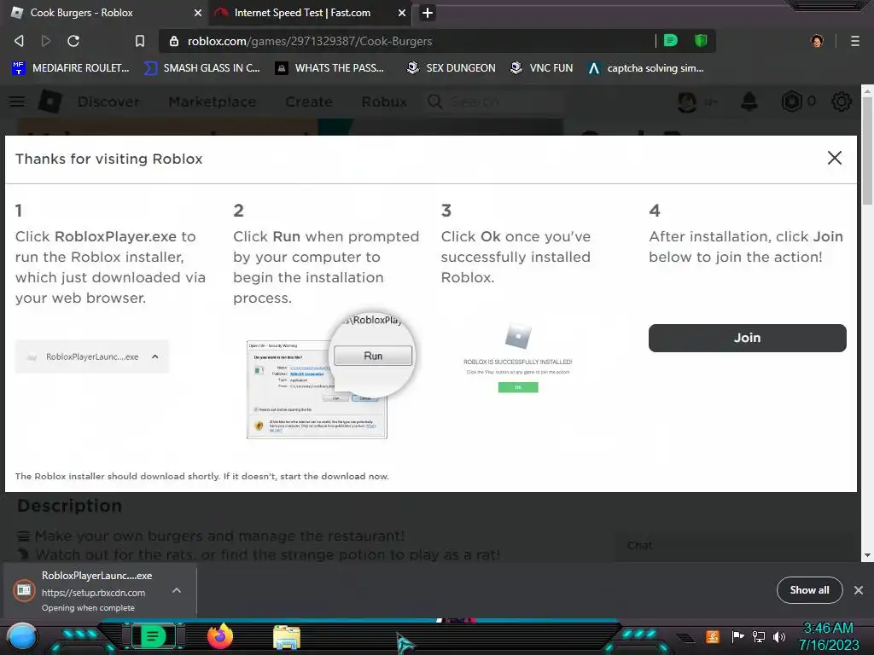This screenshot has height=655, width=874.
Task: Click the Start orb on taskbar
Action: [21, 637]
